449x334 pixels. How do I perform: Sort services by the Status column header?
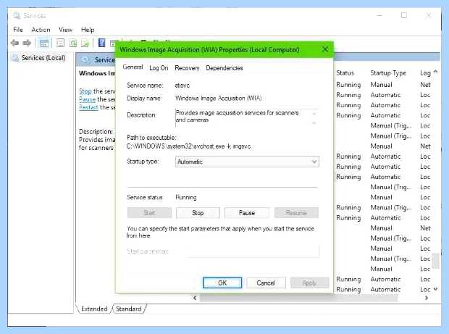click(345, 73)
